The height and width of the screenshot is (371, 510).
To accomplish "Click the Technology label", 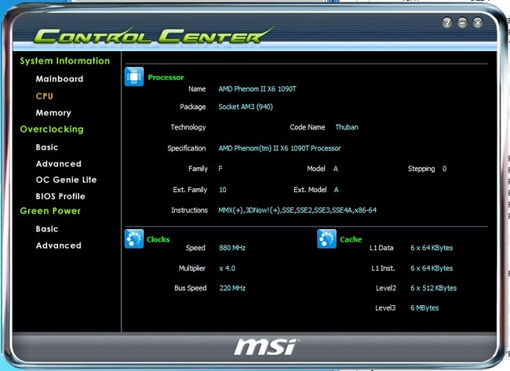I will pos(188,127).
